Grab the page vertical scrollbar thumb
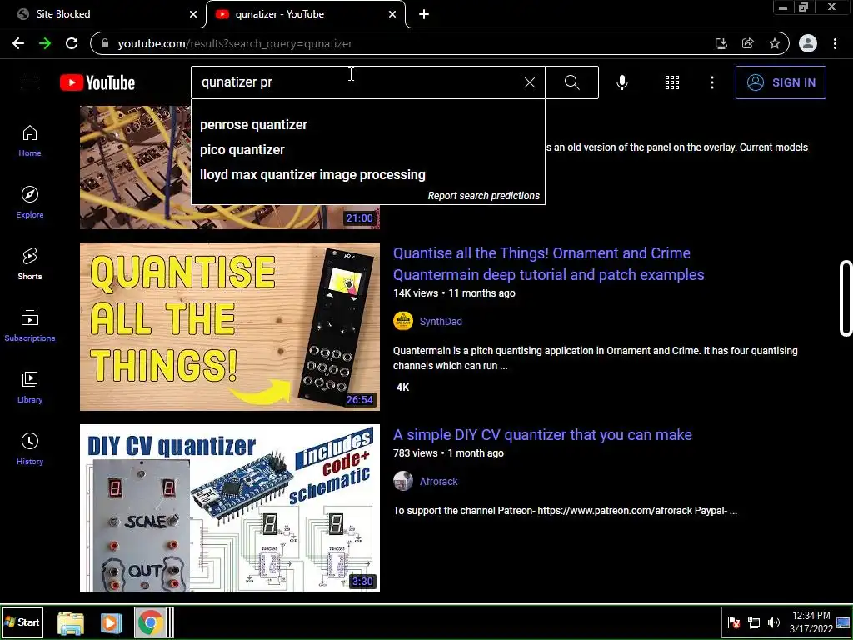The height and width of the screenshot is (640, 853). point(846,298)
